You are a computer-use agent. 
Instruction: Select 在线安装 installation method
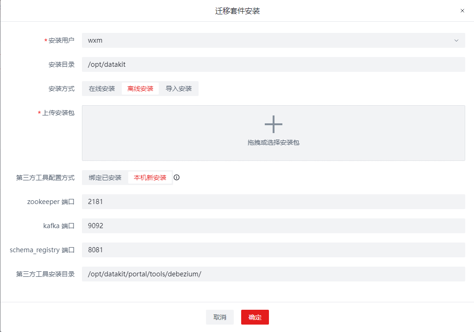[x=100, y=88]
